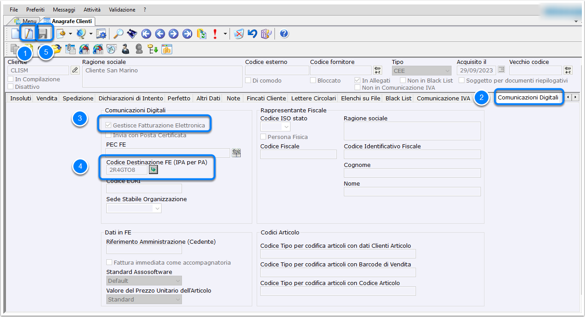Toggle Invia con Posta Certificata checkbox
Image resolution: width=585 pixels, height=317 pixels.
(108, 135)
